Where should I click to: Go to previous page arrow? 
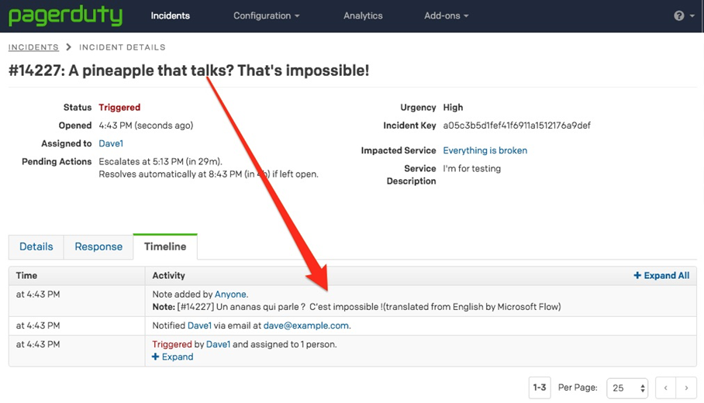coord(665,387)
